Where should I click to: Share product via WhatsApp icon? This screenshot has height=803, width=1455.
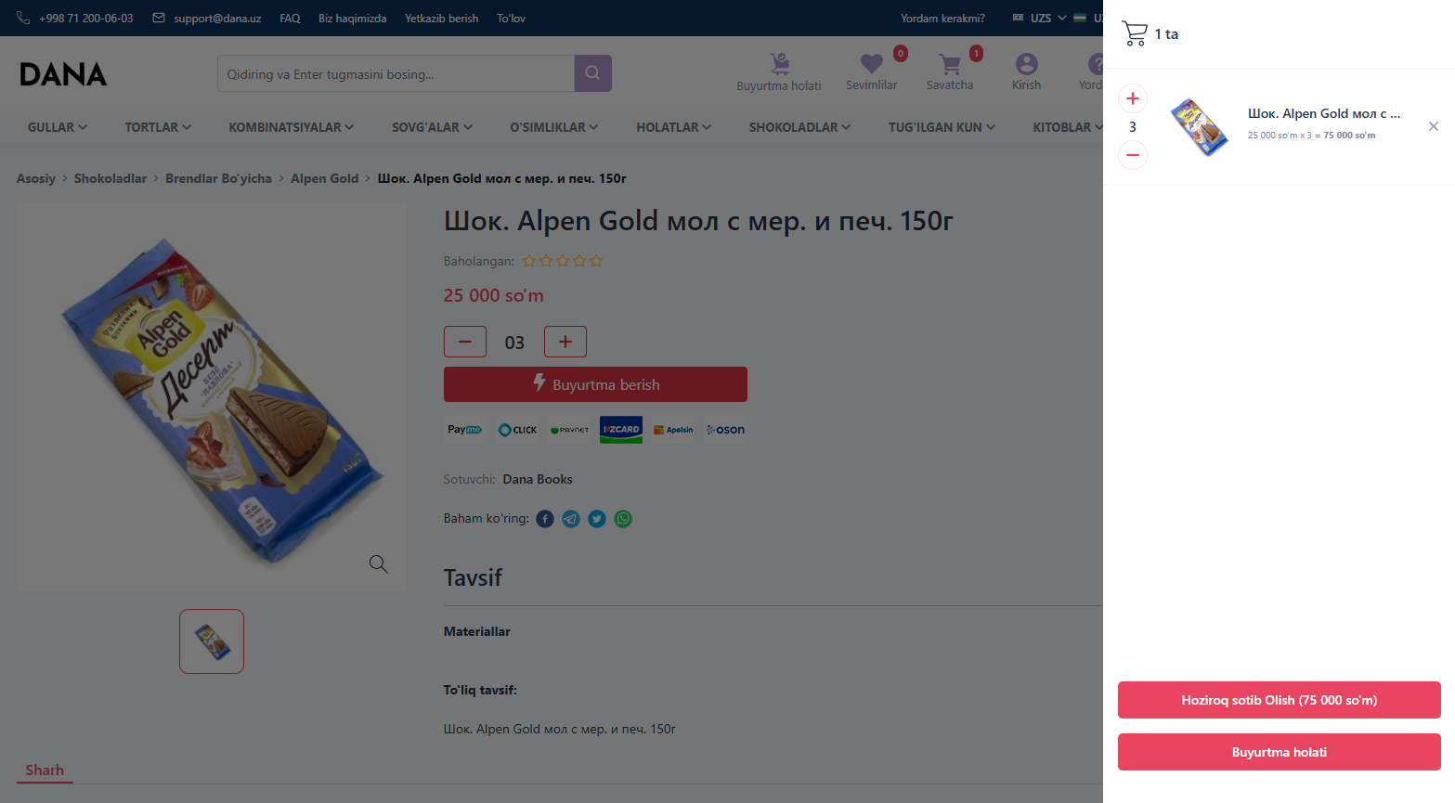pos(623,519)
